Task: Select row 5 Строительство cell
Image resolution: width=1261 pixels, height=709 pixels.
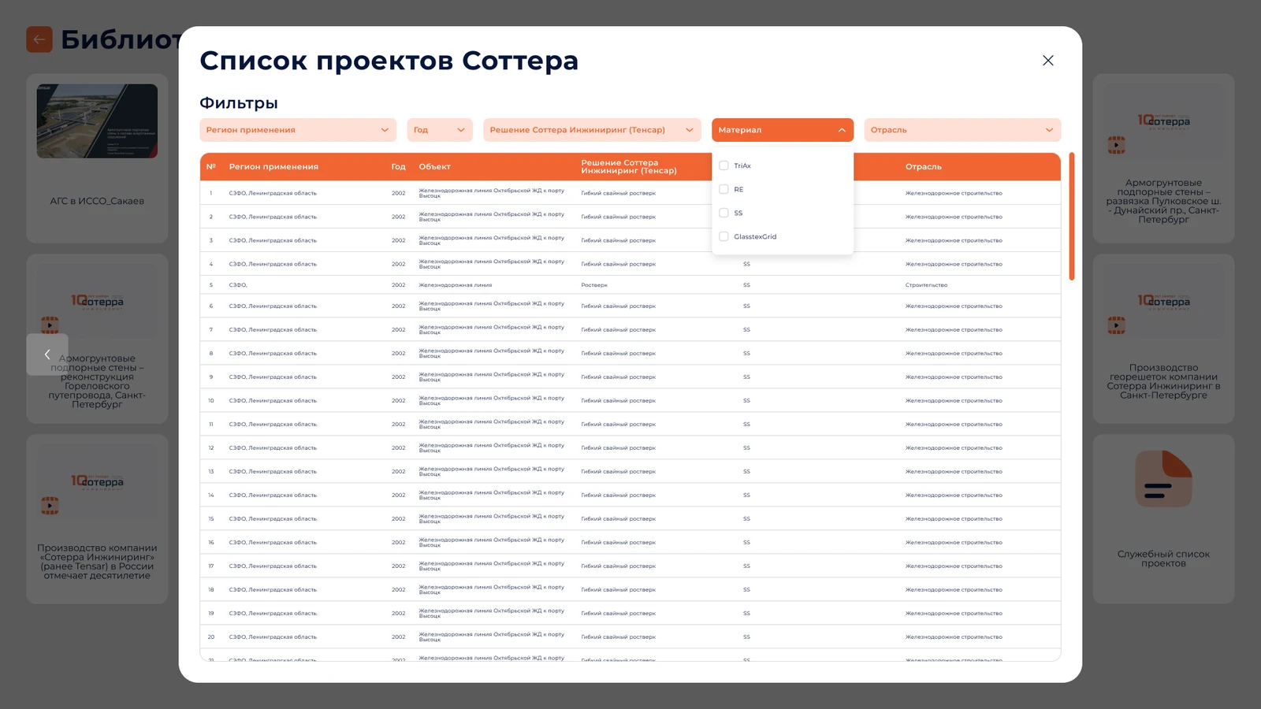Action: [926, 285]
